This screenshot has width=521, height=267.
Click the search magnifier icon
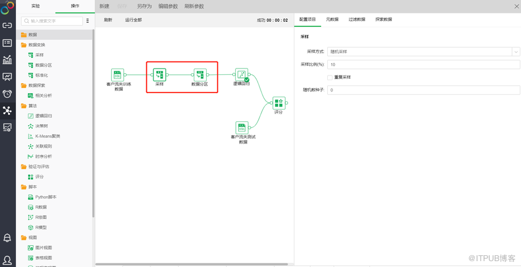(26, 21)
